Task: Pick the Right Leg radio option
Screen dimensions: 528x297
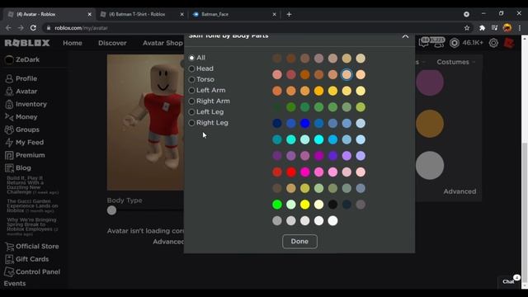Action: (191, 123)
